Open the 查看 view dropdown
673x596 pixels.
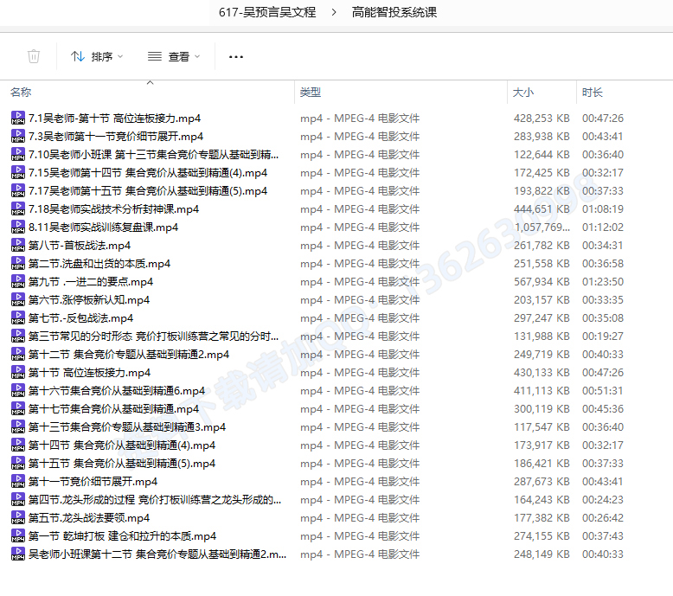[x=173, y=56]
